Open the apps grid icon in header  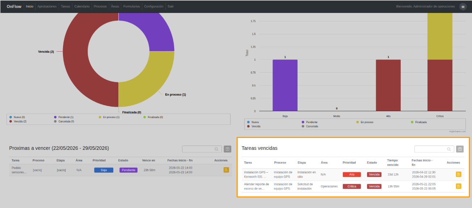point(463,6)
